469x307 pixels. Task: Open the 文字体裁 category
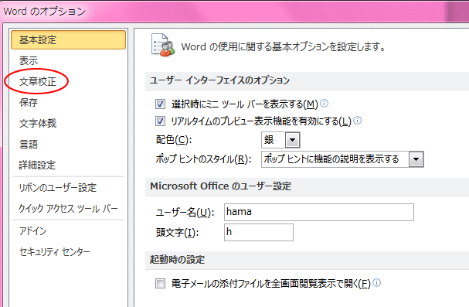tap(38, 123)
